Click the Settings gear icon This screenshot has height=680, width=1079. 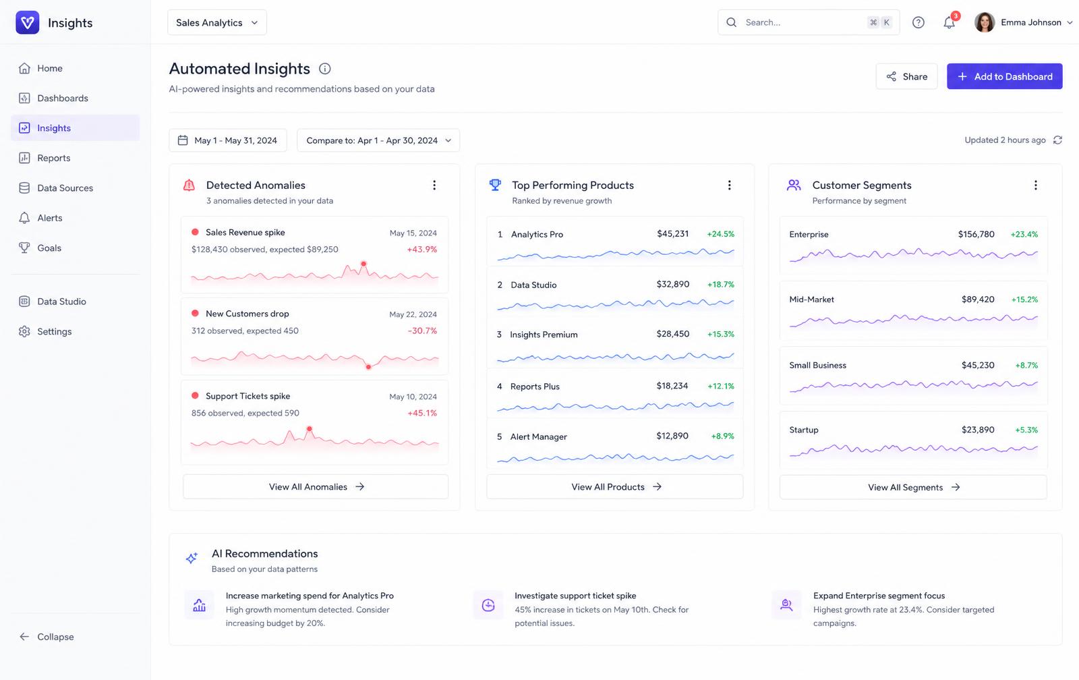(x=24, y=331)
